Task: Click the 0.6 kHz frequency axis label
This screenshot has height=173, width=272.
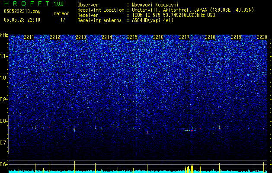Action: click(x=4, y=164)
